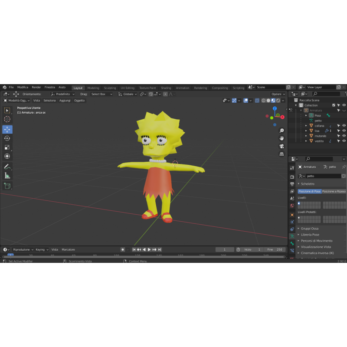Click the Blender logo menu
Viewport: 347px width, 347px height.
pyautogui.click(x=4, y=87)
